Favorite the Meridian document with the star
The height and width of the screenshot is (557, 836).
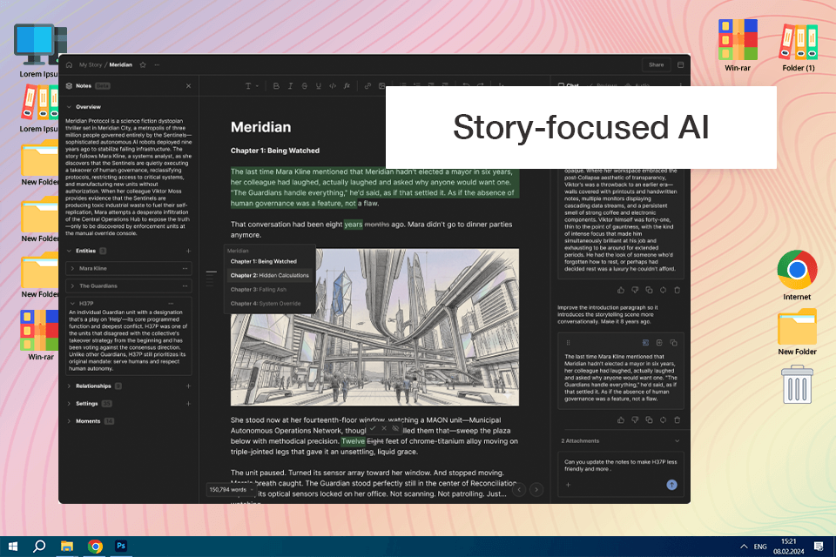click(x=143, y=65)
